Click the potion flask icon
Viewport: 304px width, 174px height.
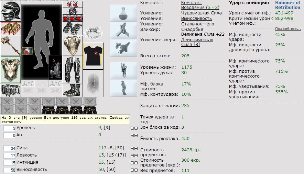[x=123, y=13]
